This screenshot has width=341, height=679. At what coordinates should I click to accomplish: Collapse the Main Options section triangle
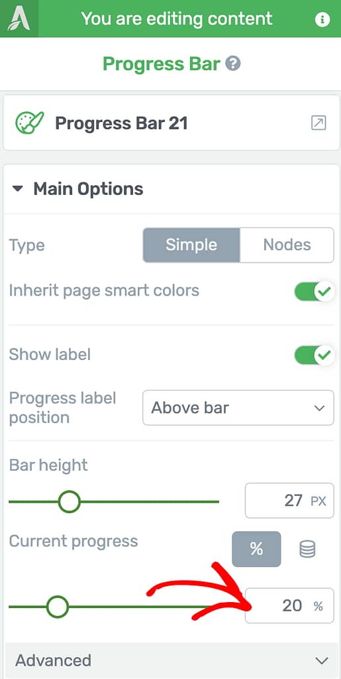coord(17,189)
